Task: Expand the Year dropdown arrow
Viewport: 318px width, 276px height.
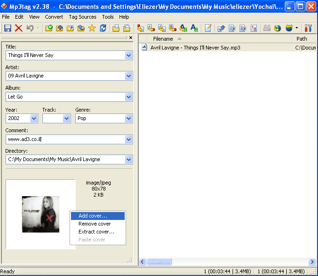Action: pyautogui.click(x=34, y=119)
